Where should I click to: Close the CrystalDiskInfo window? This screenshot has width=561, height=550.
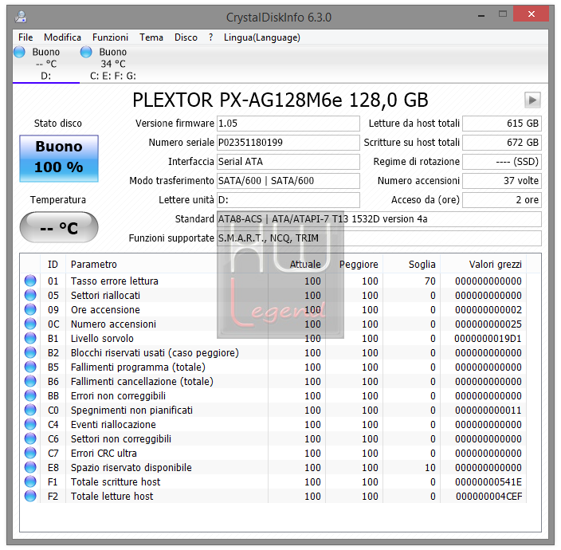[x=531, y=14]
